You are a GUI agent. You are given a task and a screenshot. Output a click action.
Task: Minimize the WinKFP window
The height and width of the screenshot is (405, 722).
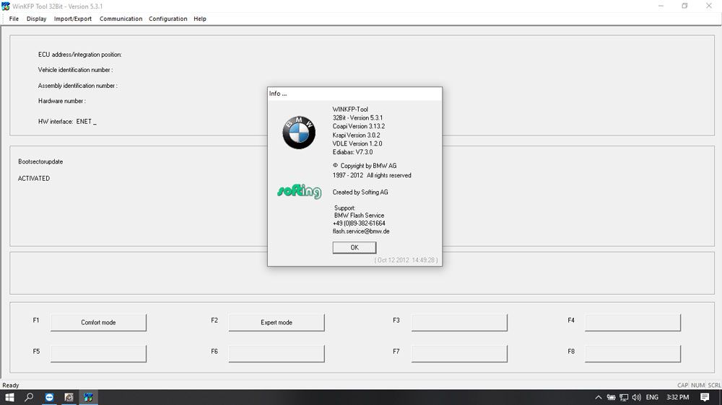click(x=661, y=6)
